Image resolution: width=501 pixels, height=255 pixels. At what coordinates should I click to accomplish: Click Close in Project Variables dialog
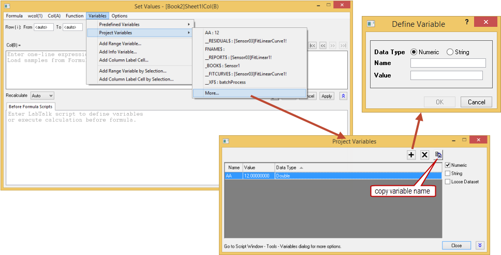456,245
